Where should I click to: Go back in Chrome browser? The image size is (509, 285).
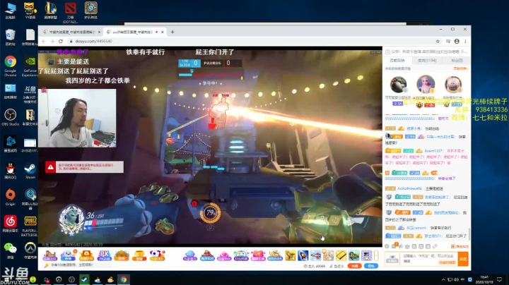coord(44,41)
